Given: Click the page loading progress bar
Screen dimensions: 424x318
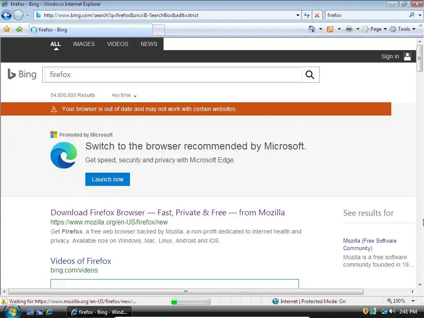Looking at the screenshot, I should click(x=190, y=301).
